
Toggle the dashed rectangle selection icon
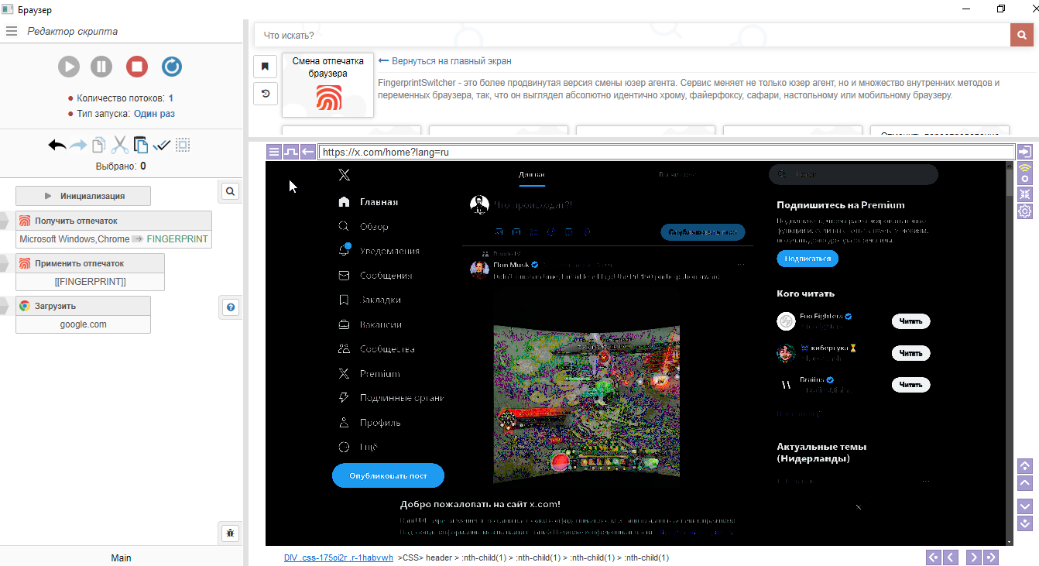tap(183, 145)
